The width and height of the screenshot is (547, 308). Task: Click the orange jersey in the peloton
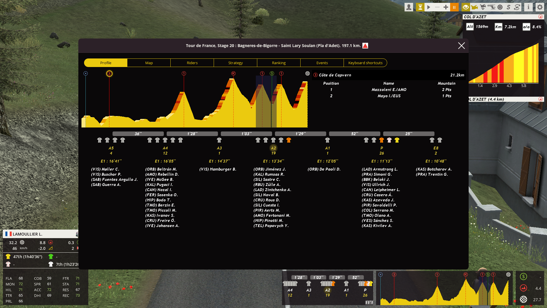click(382, 140)
